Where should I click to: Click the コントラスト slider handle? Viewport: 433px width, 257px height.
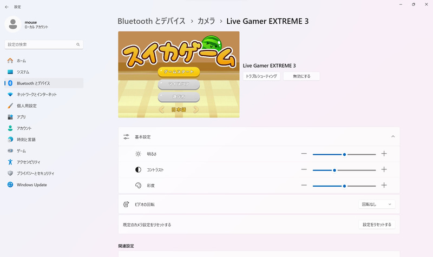click(334, 170)
